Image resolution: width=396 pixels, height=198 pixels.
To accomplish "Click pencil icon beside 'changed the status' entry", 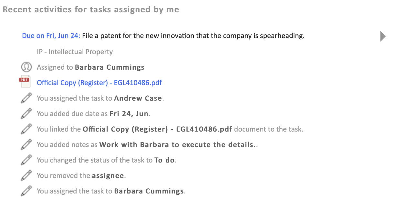I will click(x=26, y=160).
